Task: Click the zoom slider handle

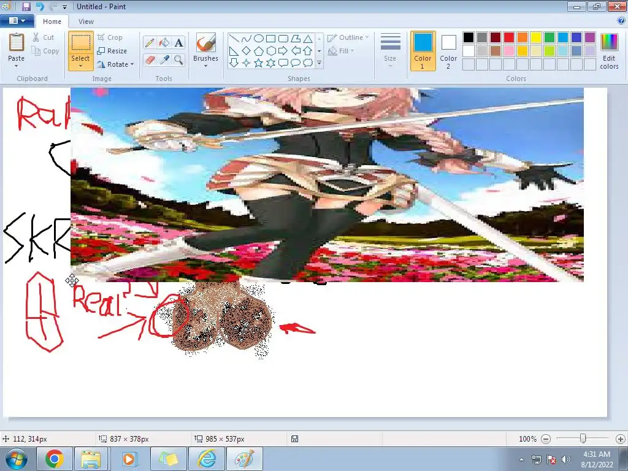Action: click(583, 439)
